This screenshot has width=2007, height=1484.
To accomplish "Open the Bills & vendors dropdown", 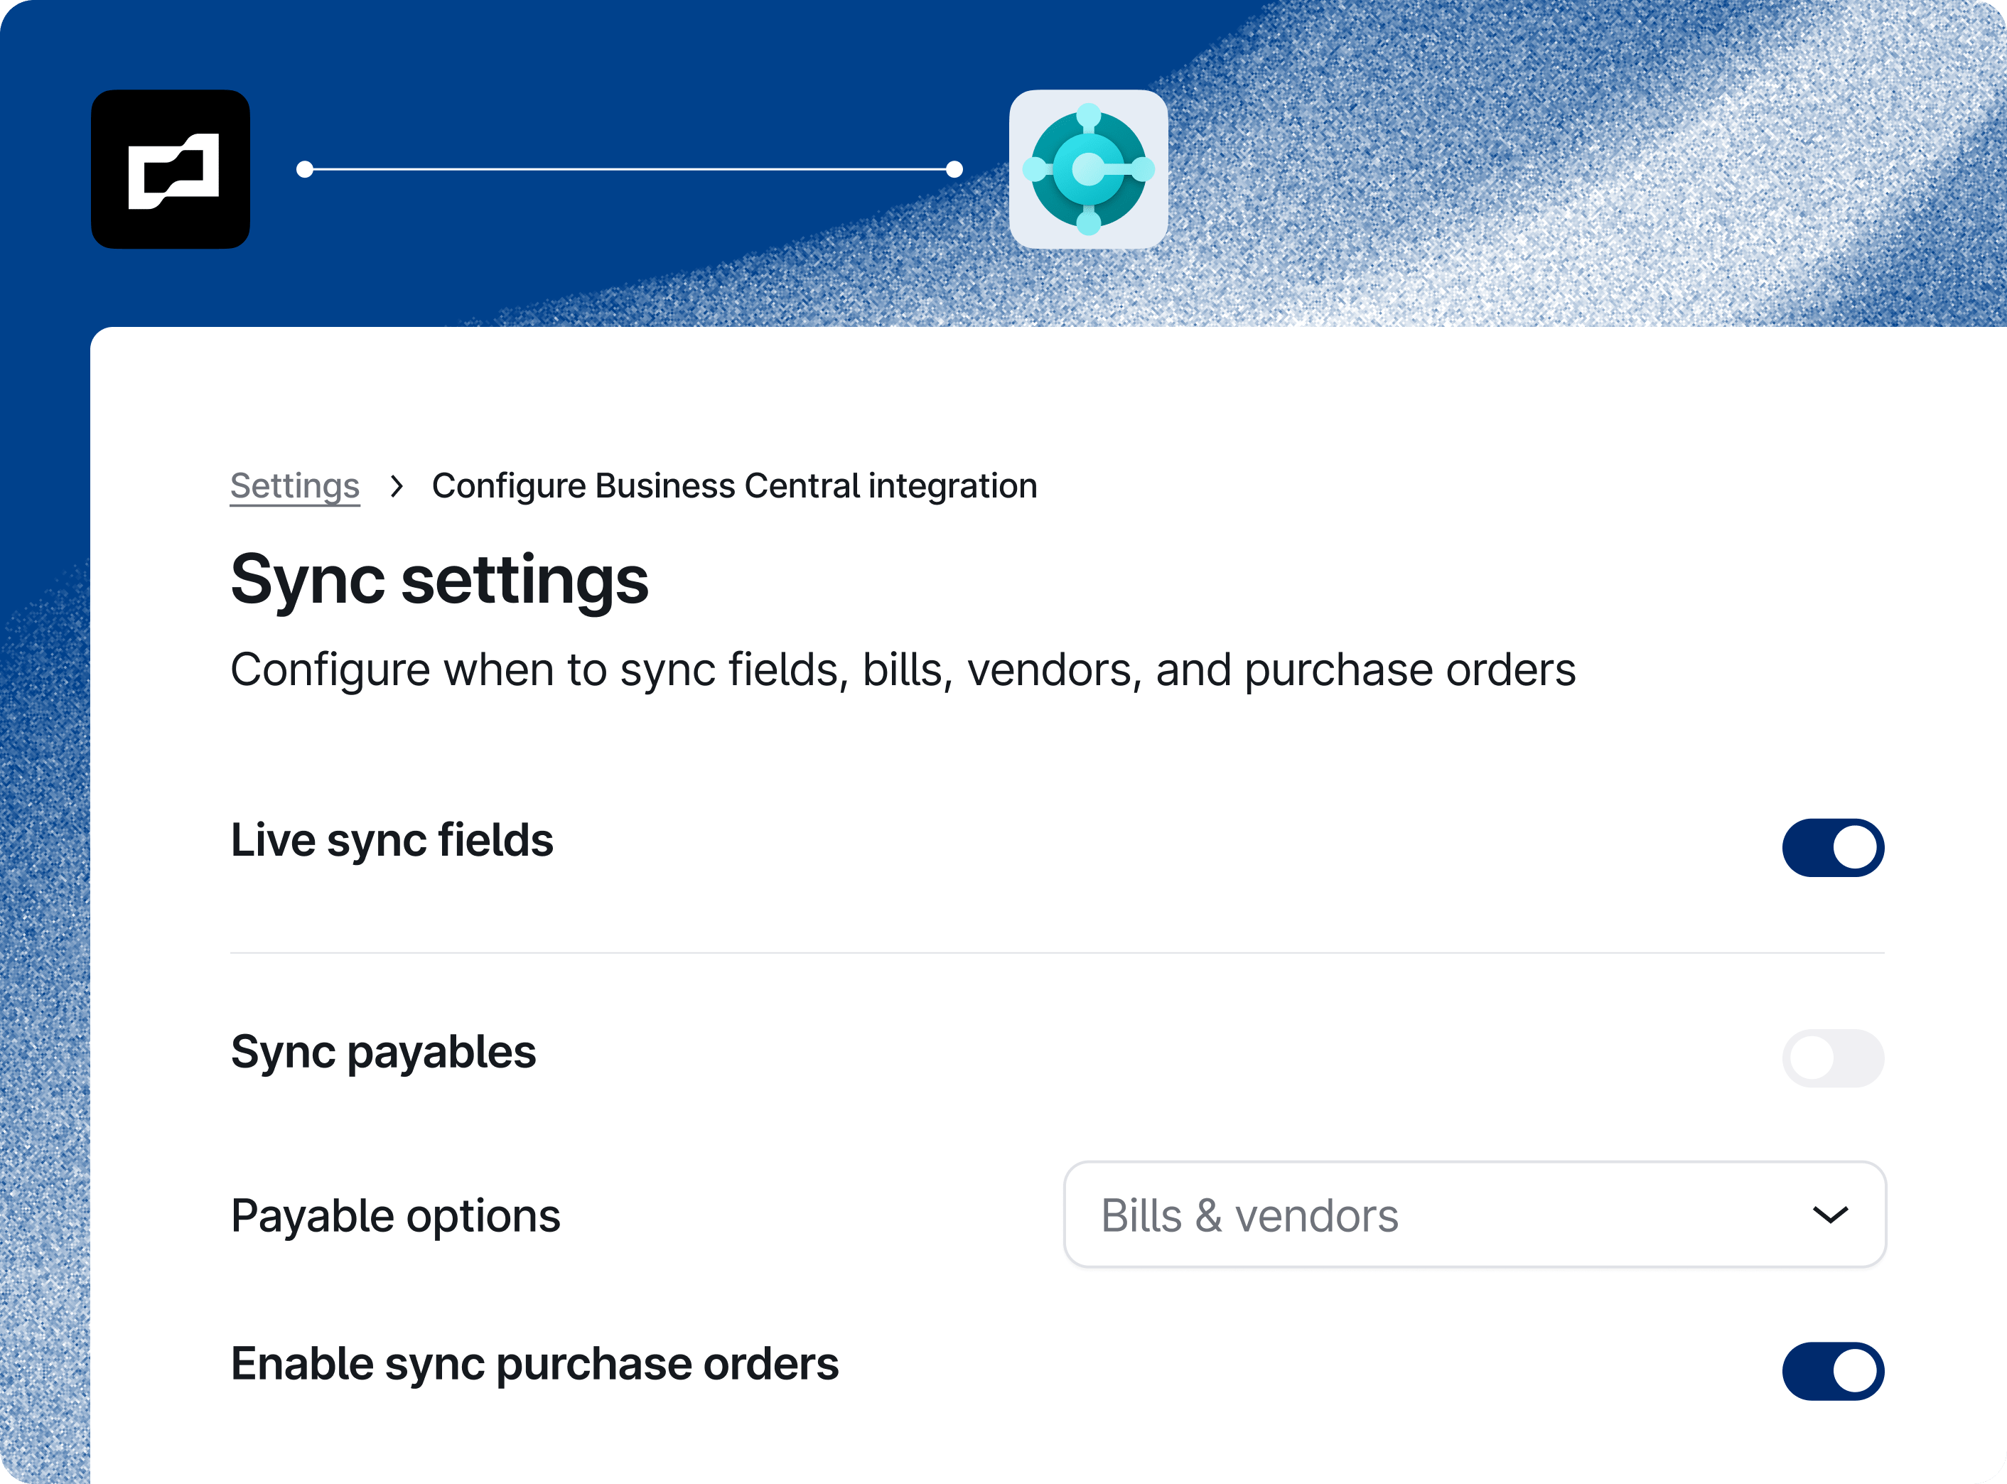I will click(x=1473, y=1215).
